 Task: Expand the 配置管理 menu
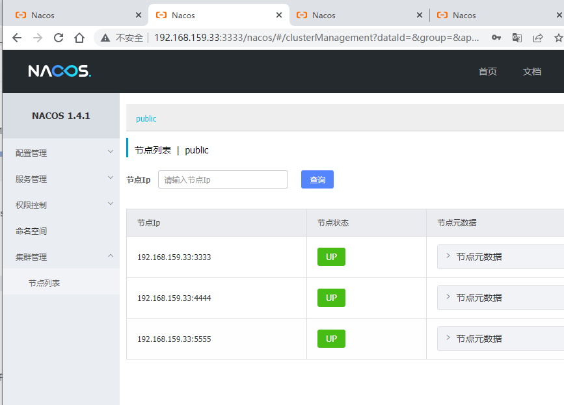pyautogui.click(x=61, y=153)
